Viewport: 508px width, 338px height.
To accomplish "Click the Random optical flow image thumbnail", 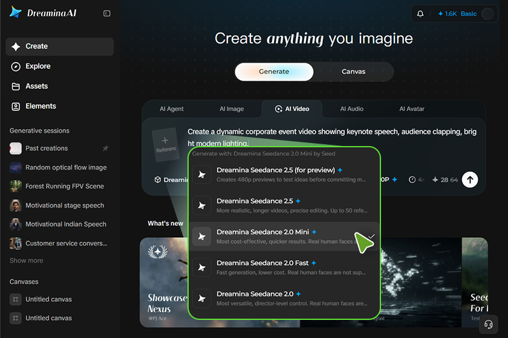I will pyautogui.click(x=16, y=168).
